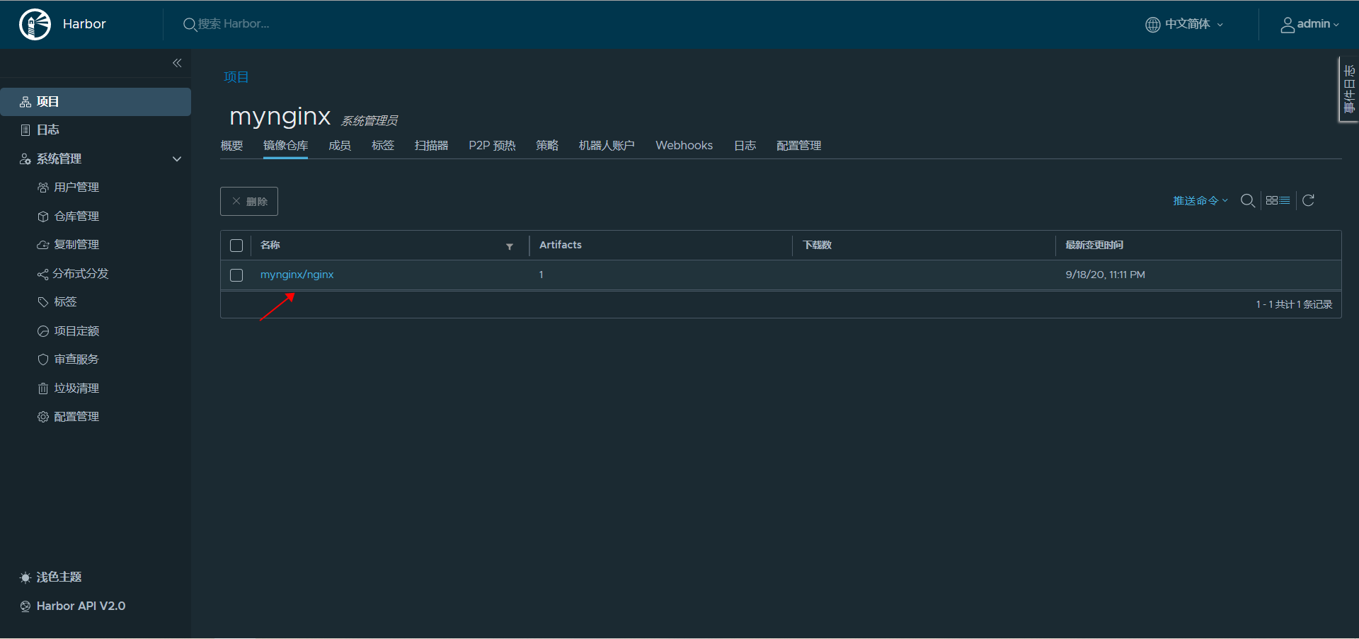Click the 仓库管理 cube icon
This screenshot has height=639, width=1359.
pyautogui.click(x=43, y=217)
